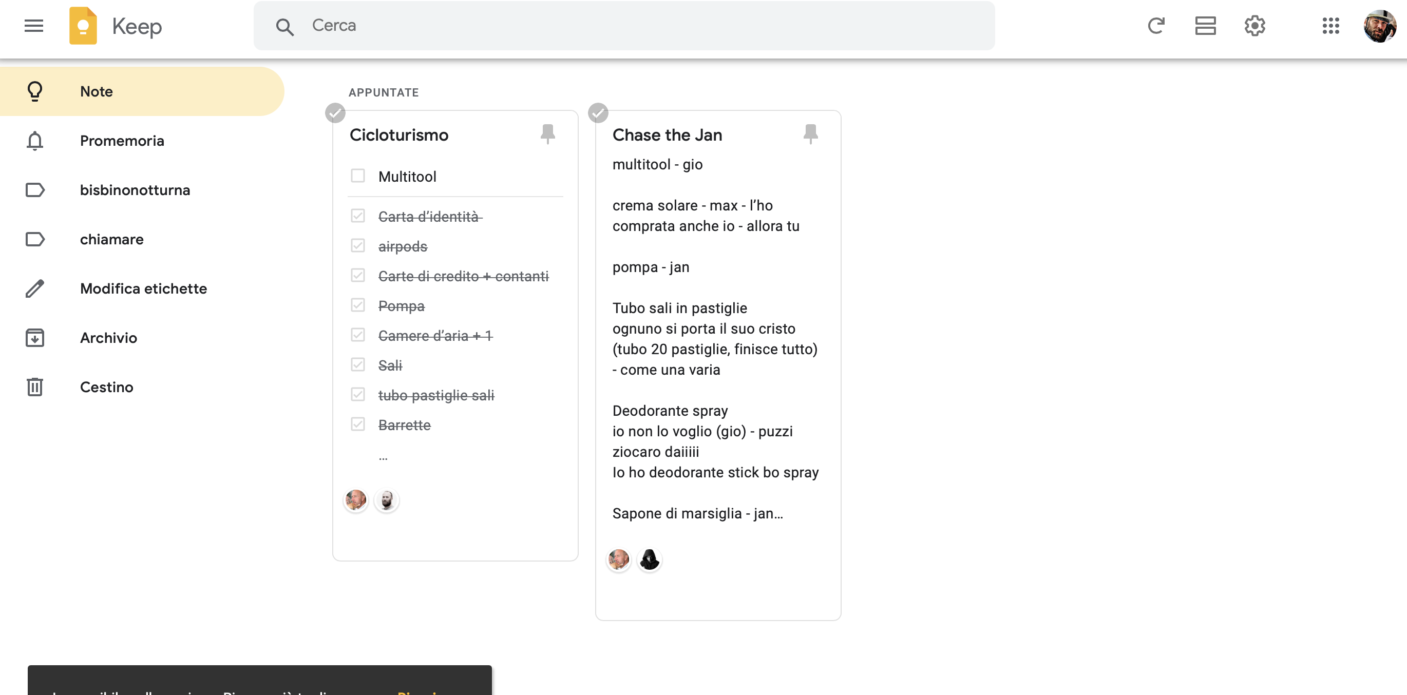The height and width of the screenshot is (695, 1407).
Task: Uncheck the Barrette item
Action: [x=358, y=424]
